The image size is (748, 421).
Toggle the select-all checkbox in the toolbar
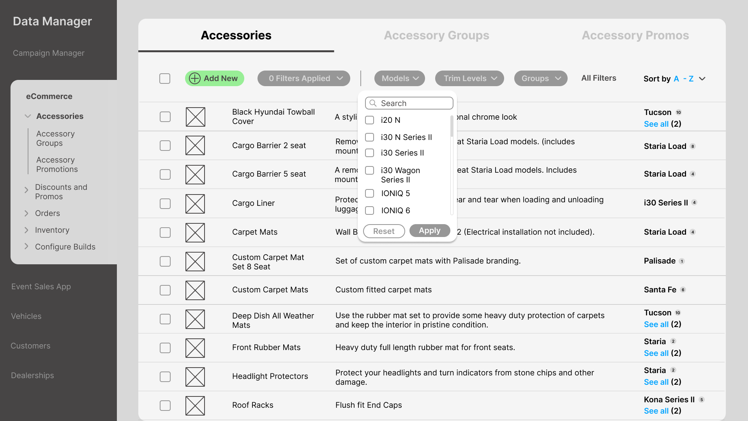(165, 78)
